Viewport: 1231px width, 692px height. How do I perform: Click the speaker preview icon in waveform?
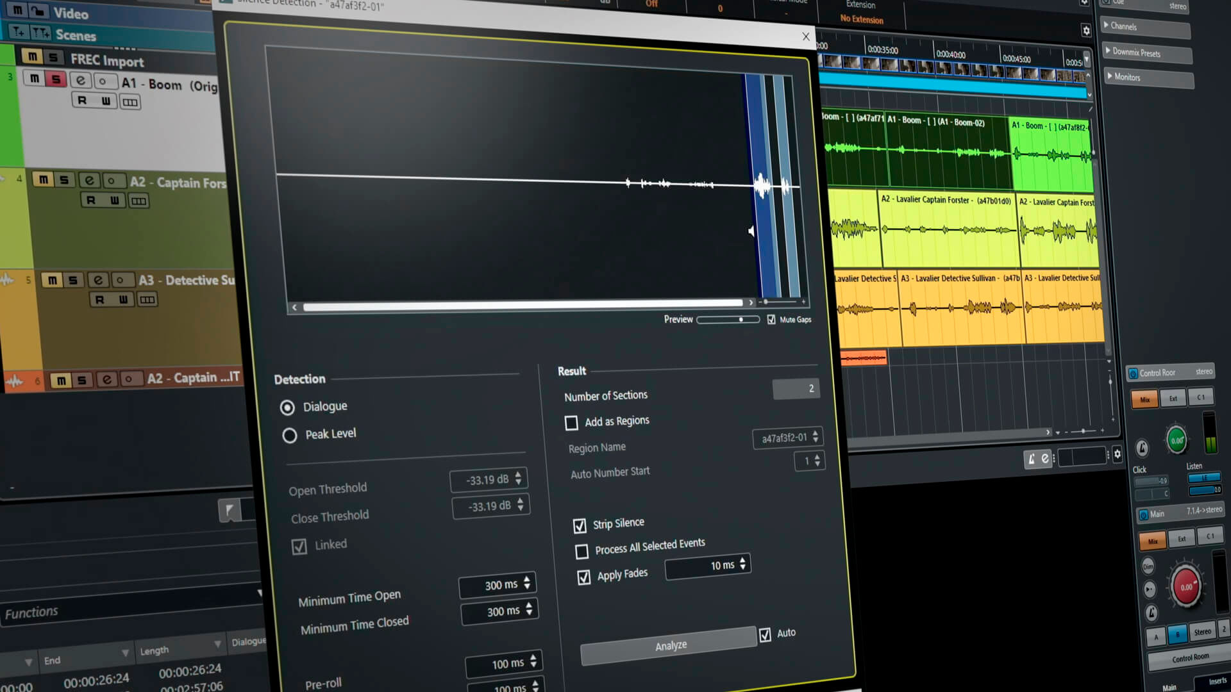[751, 231]
